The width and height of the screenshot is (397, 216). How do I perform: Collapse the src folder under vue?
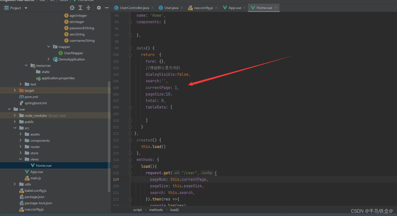[15, 128]
